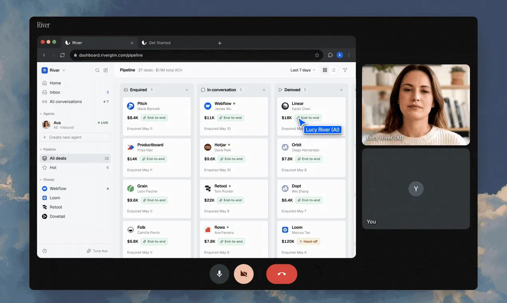Viewport: 507px width, 303px height.
Task: Open All conversations in the sidebar
Action: point(75,102)
